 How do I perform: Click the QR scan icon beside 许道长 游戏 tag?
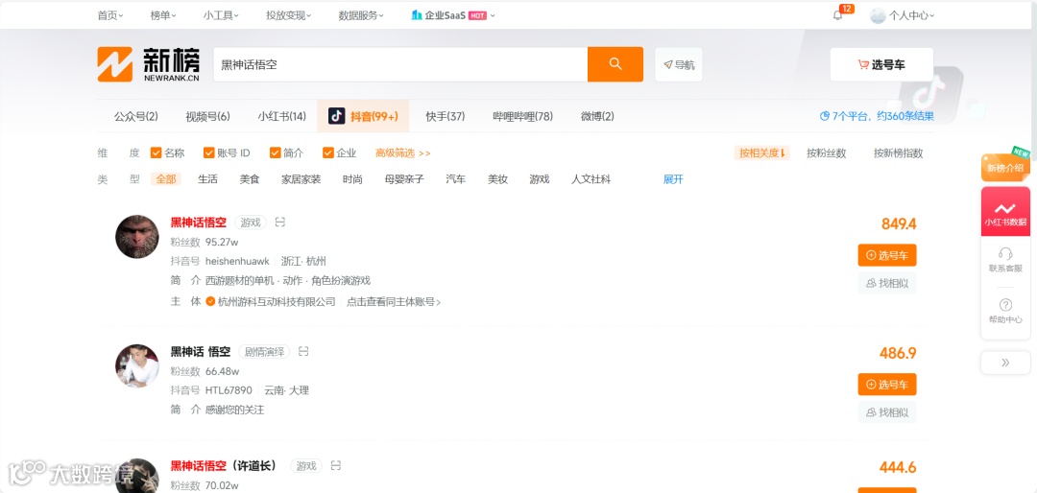[x=336, y=466]
